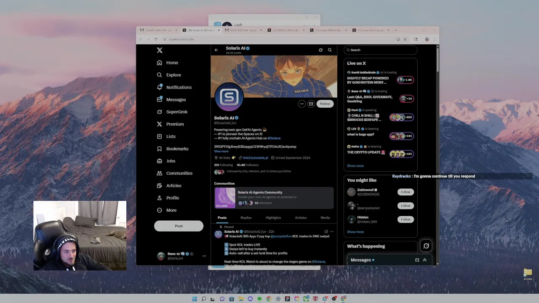View the 10.4K Followers list
This screenshot has width=539, height=303.
click(x=248, y=165)
